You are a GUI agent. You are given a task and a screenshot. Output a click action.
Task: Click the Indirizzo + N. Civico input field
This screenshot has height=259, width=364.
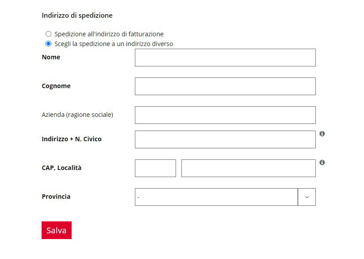pyautogui.click(x=225, y=139)
